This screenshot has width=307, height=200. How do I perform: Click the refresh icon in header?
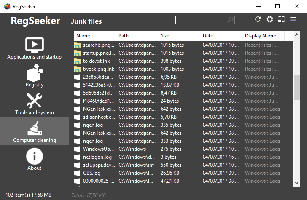pos(258,19)
